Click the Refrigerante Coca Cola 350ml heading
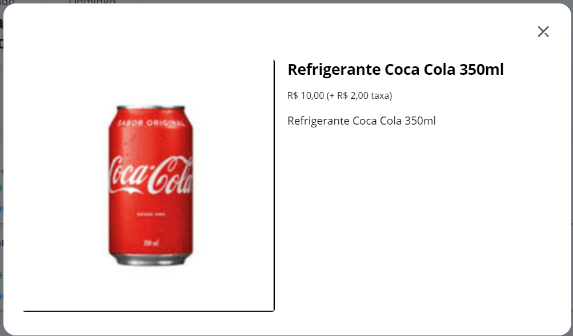This screenshot has width=573, height=336. coord(395,70)
